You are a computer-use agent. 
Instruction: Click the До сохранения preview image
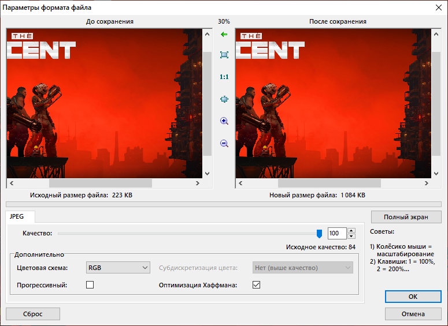105,103
